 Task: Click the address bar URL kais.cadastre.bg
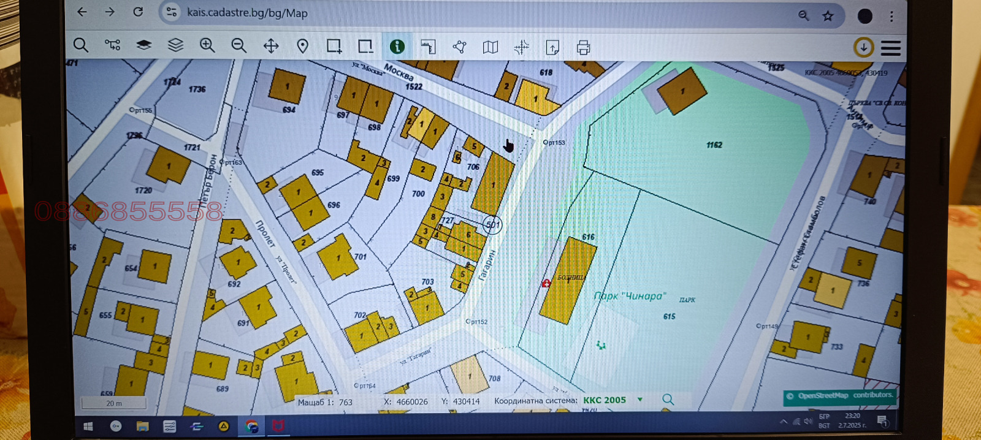point(247,13)
